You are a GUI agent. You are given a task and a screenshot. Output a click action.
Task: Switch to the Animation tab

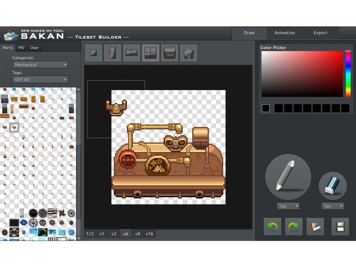(x=285, y=33)
